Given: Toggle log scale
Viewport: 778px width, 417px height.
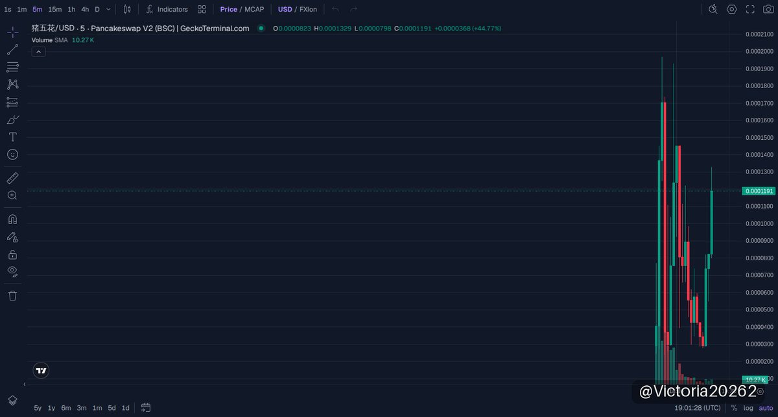Looking at the screenshot, I should point(748,408).
